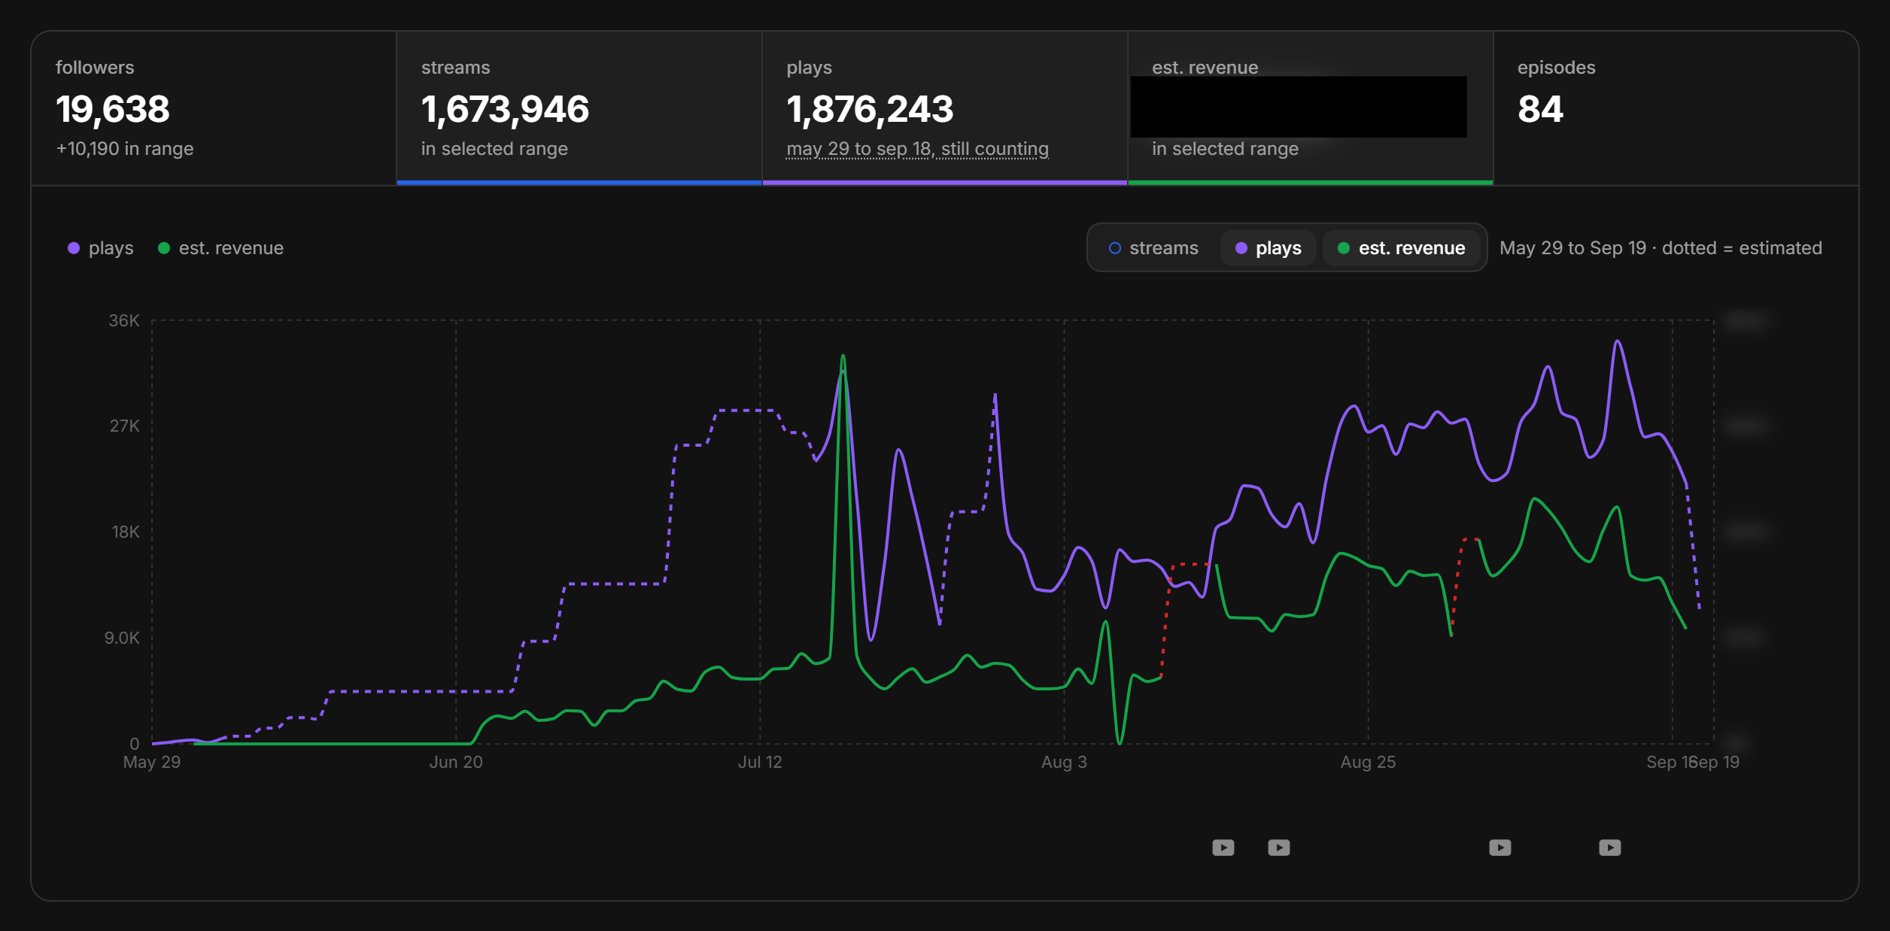Viewport: 1890px width, 931px height.
Task: Click the 18K y-axis label
Action: click(126, 532)
